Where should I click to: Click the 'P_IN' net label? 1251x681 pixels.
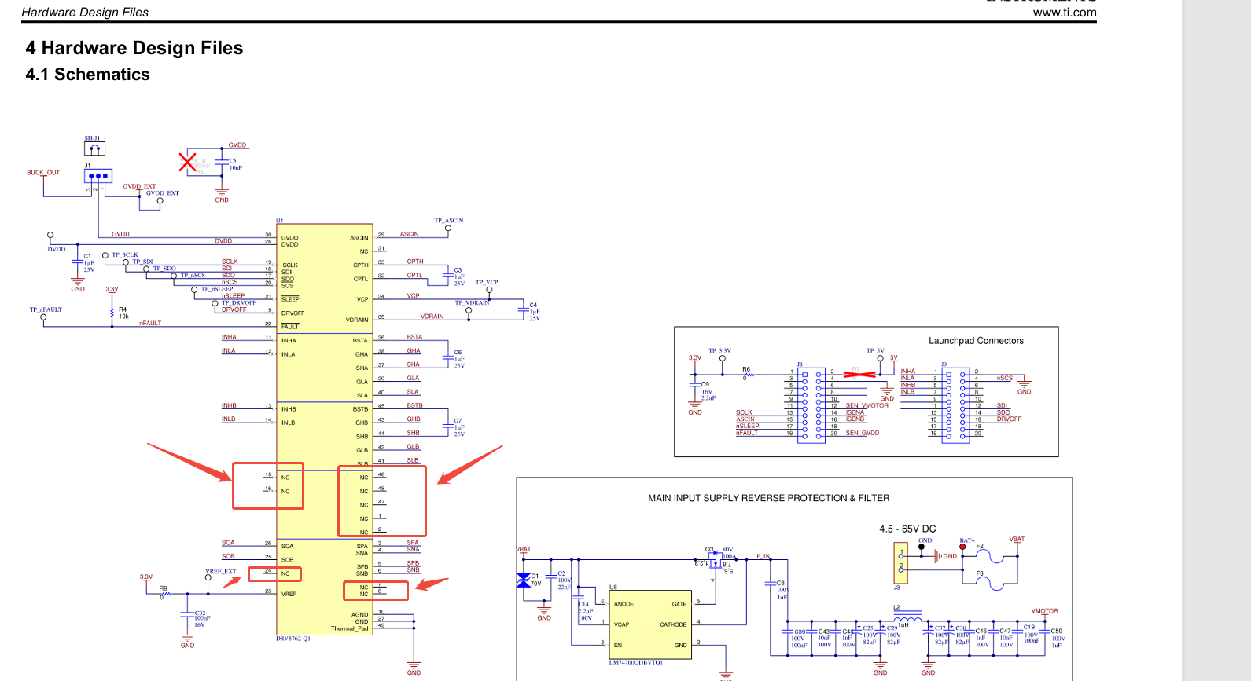click(x=763, y=556)
